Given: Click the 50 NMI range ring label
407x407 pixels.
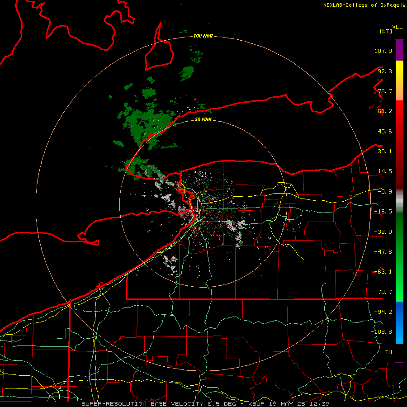Looking at the screenshot, I should pyautogui.click(x=203, y=119).
